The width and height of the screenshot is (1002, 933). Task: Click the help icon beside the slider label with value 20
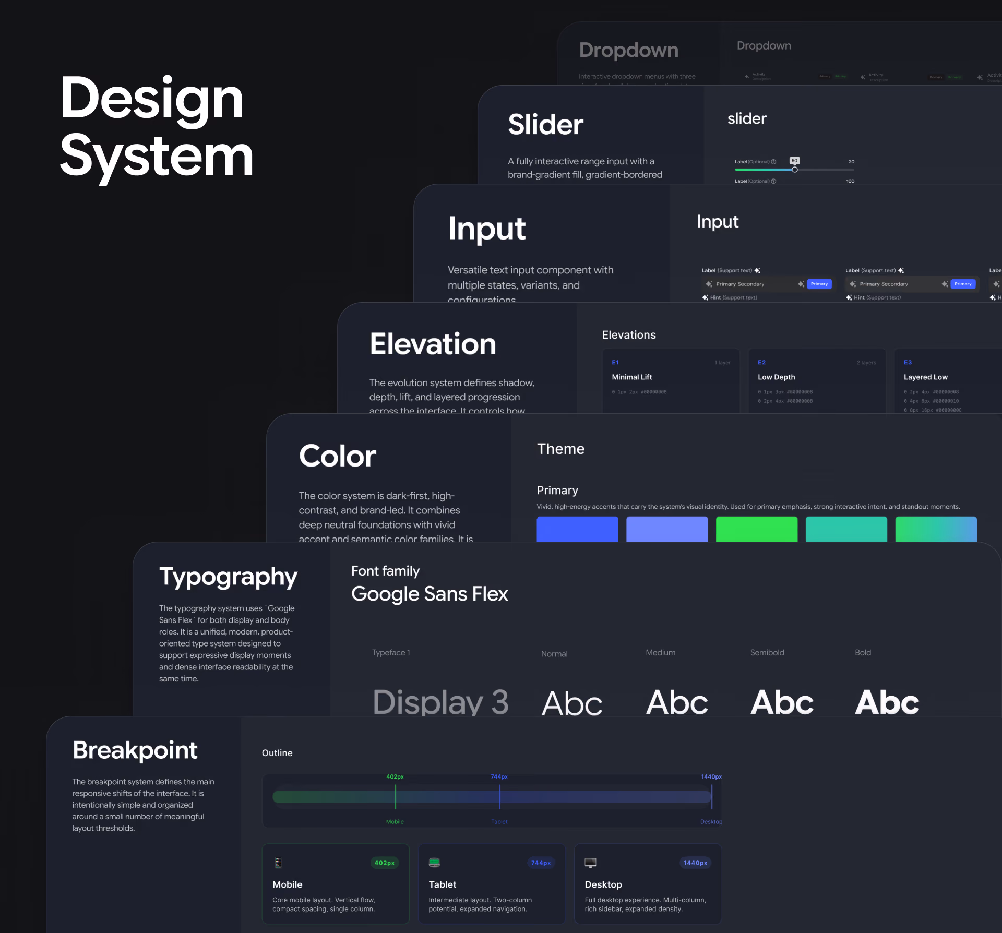[773, 162]
